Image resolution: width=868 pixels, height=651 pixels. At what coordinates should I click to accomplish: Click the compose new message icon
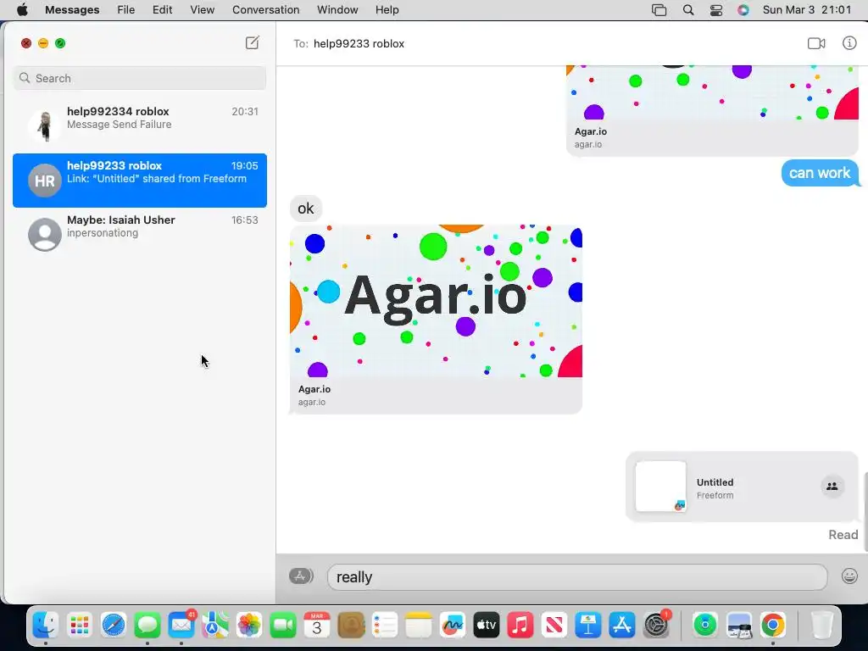pyautogui.click(x=252, y=42)
